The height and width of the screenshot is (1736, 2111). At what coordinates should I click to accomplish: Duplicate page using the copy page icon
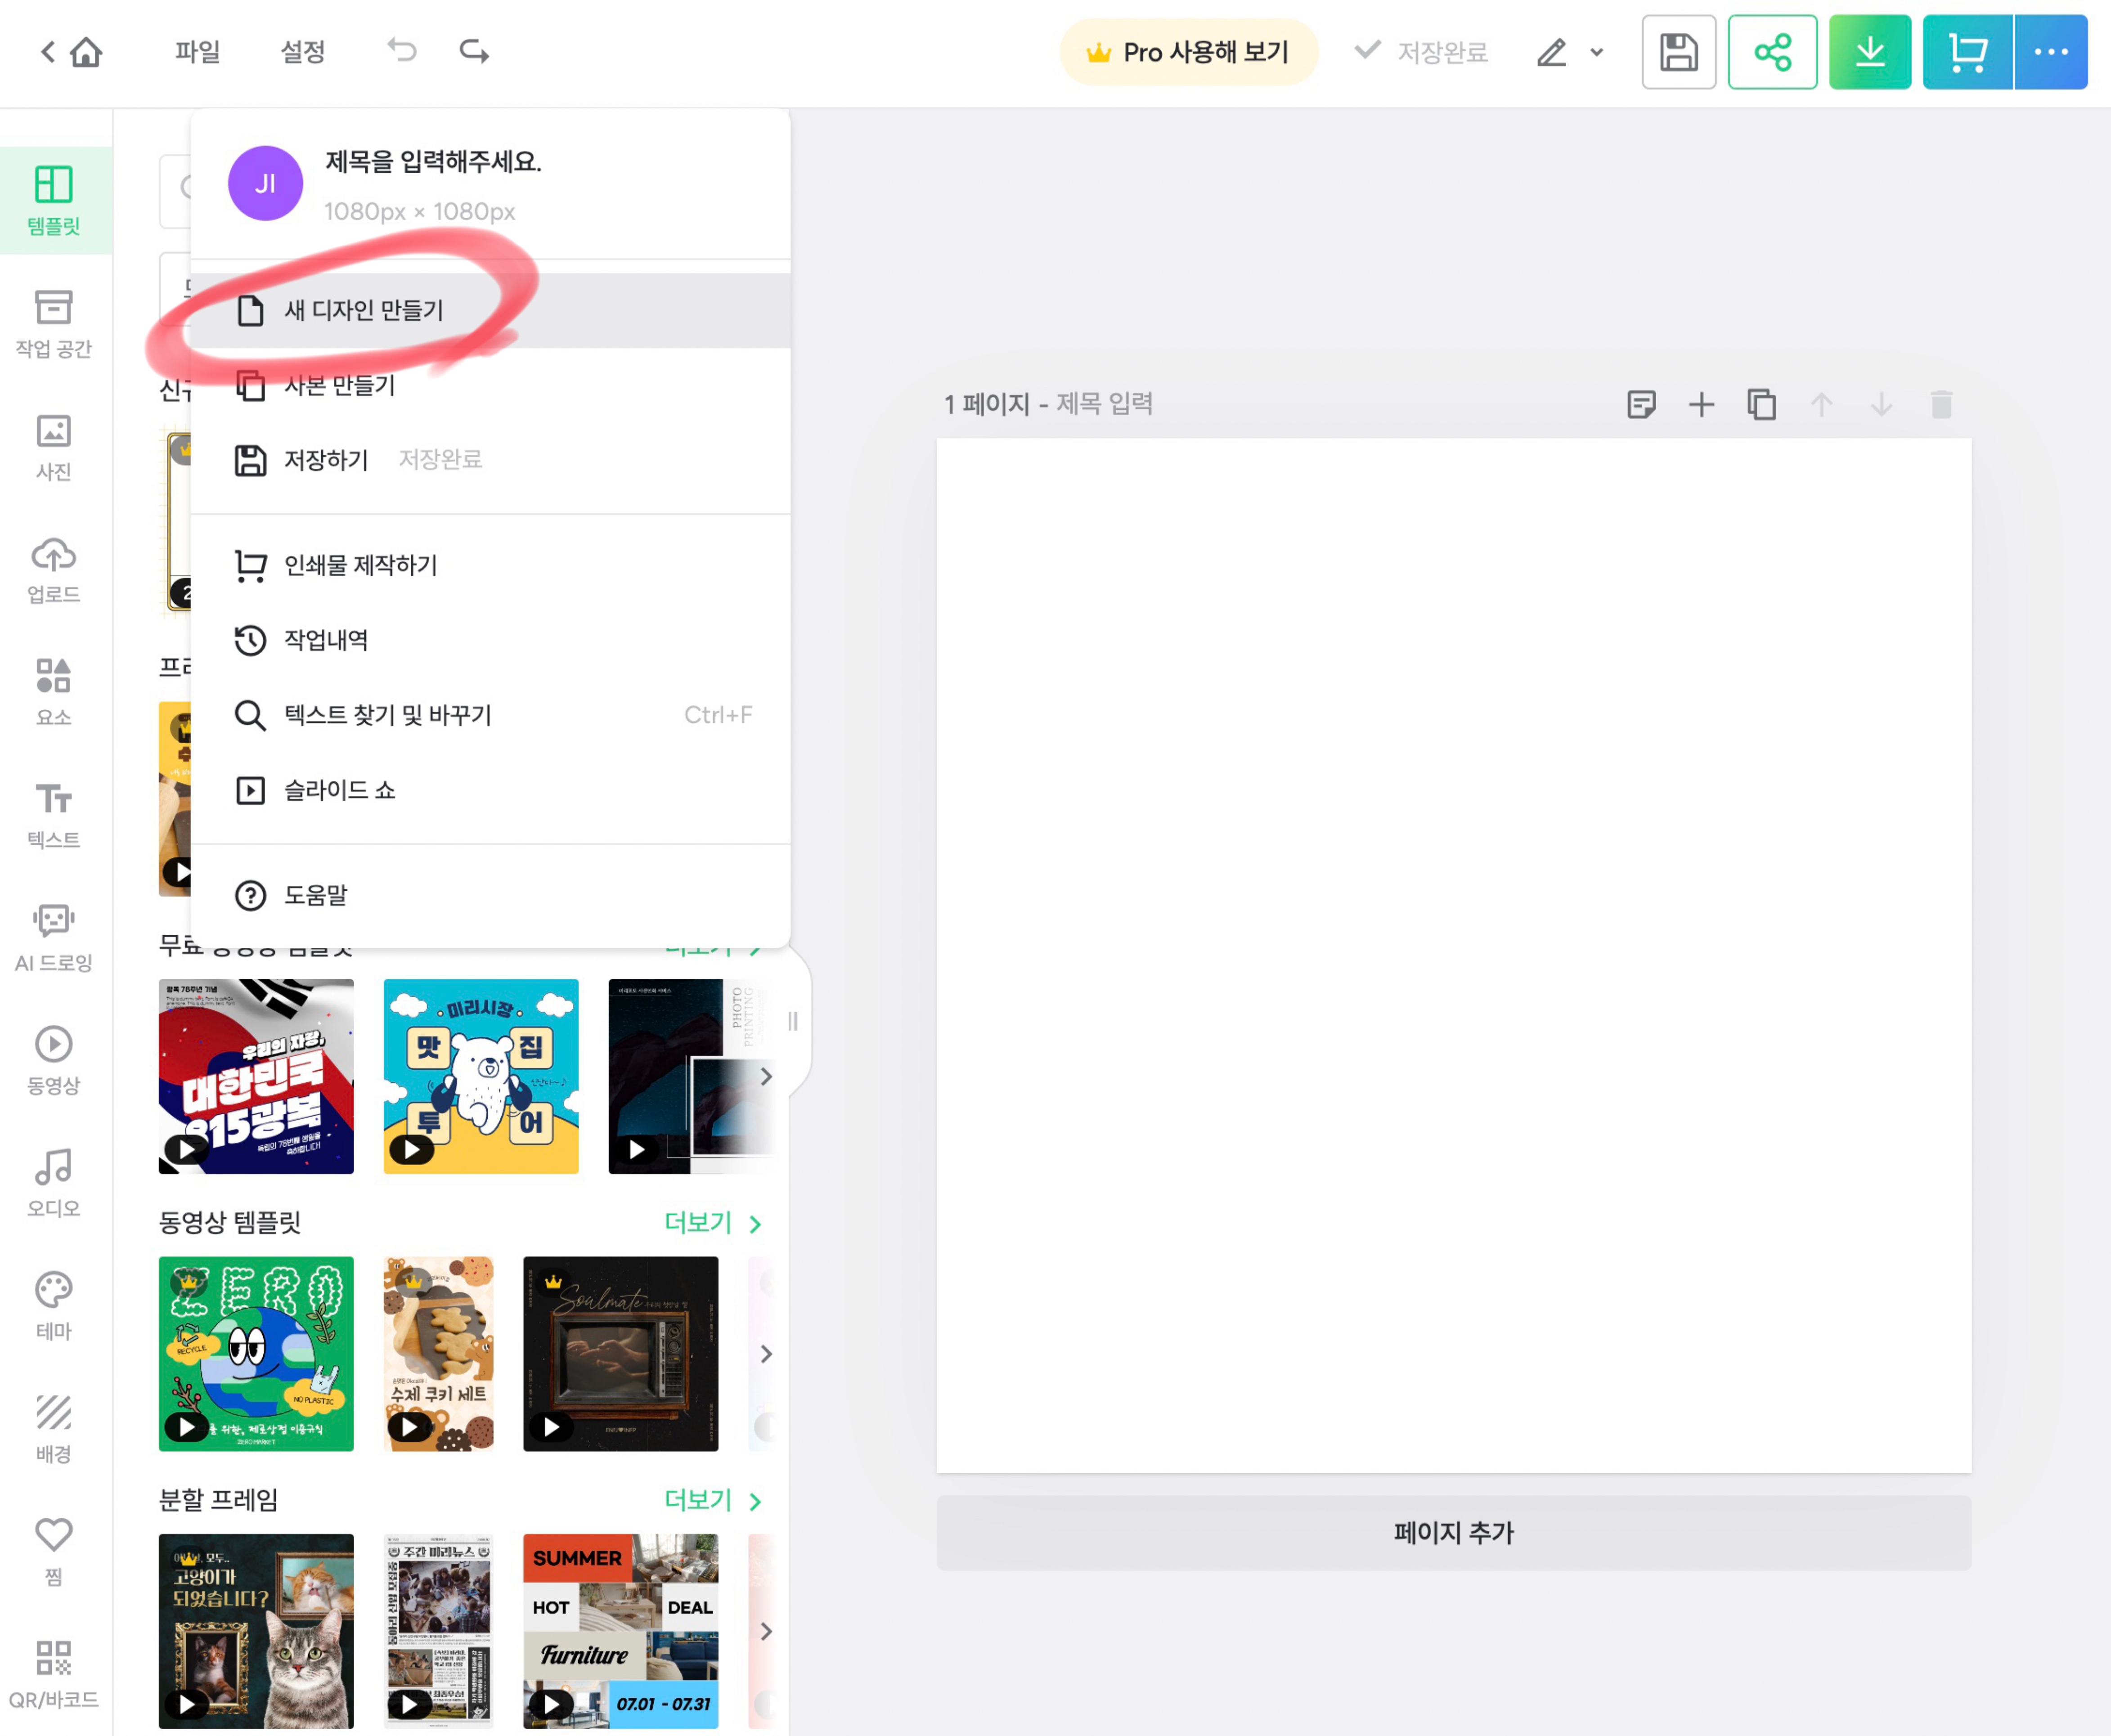(x=1761, y=405)
